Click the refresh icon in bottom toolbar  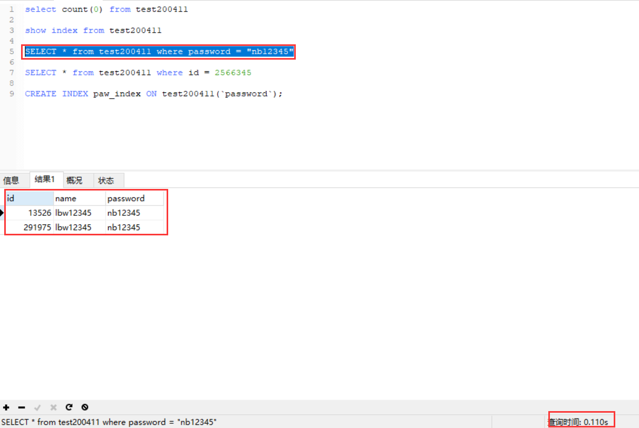(x=69, y=407)
